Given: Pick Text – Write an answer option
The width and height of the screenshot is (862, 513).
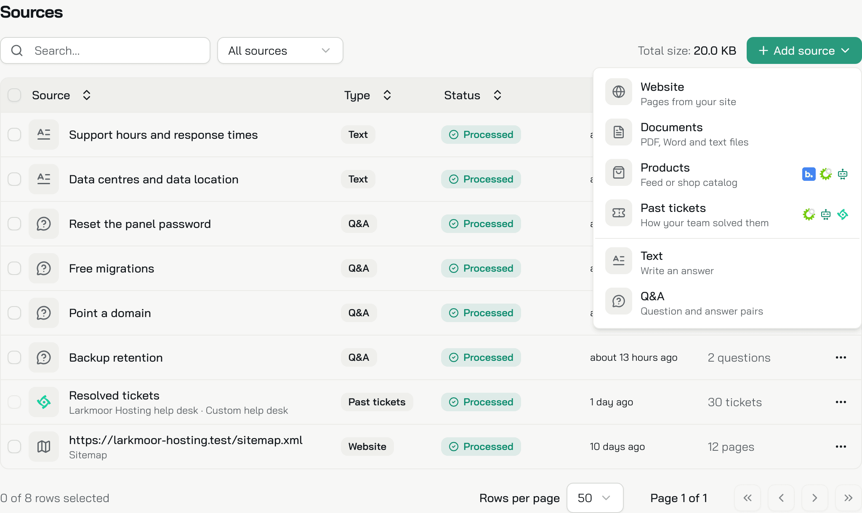Looking at the screenshot, I should 727,262.
